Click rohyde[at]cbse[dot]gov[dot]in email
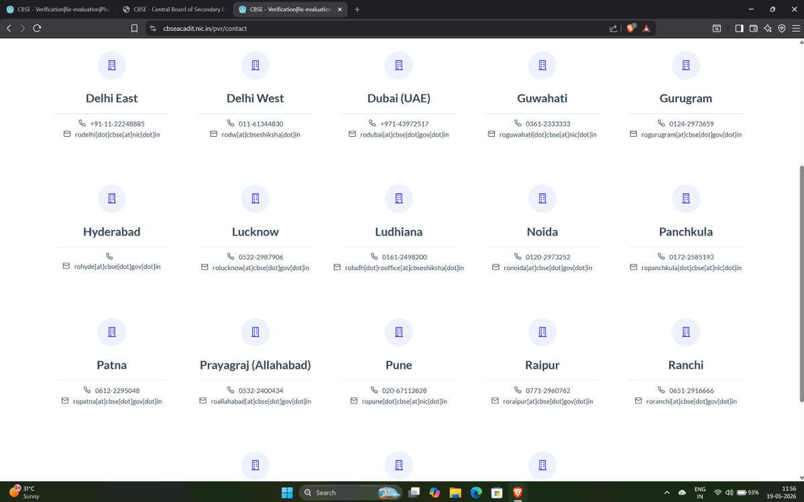This screenshot has height=502, width=804. [117, 266]
